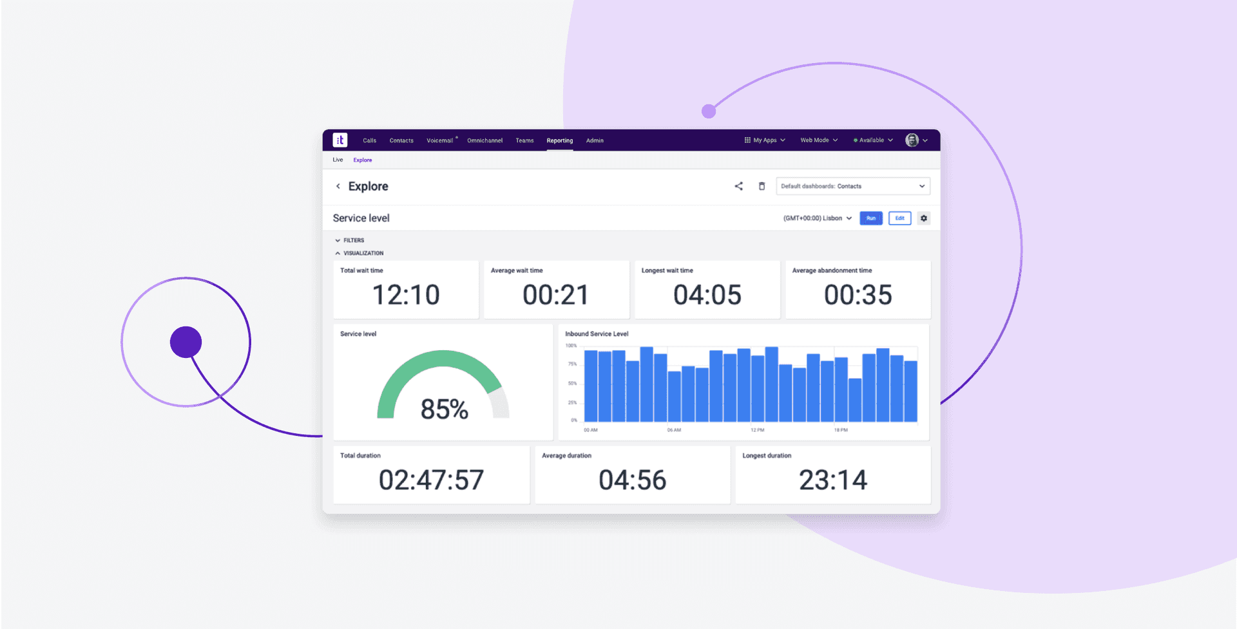1237x629 pixels.
Task: Open dashboard settings via the gear icon
Action: [x=924, y=218]
